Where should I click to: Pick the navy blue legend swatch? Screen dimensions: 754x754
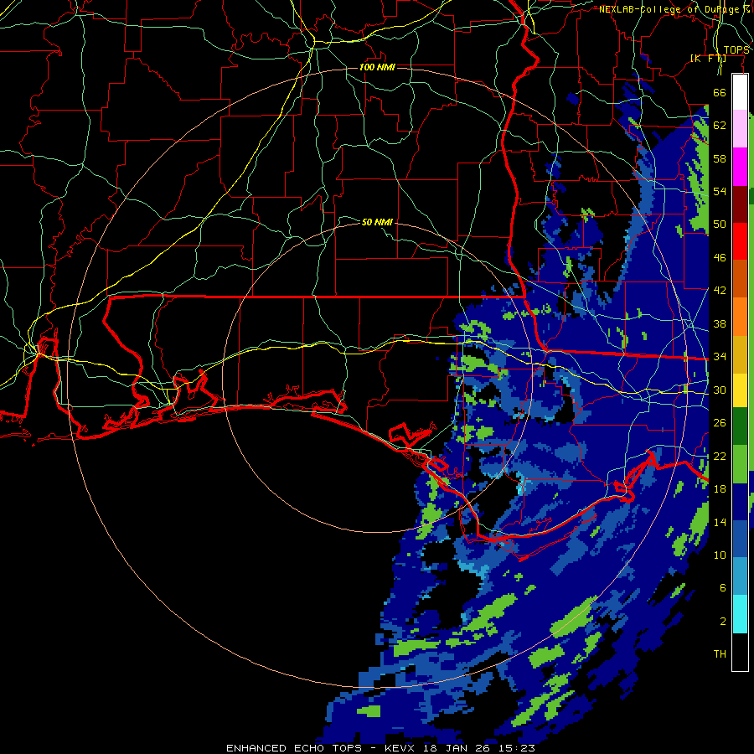pyautogui.click(x=740, y=502)
